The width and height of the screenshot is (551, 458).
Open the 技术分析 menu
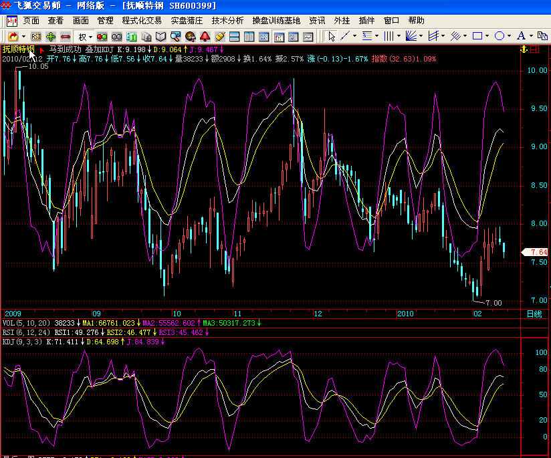227,21
